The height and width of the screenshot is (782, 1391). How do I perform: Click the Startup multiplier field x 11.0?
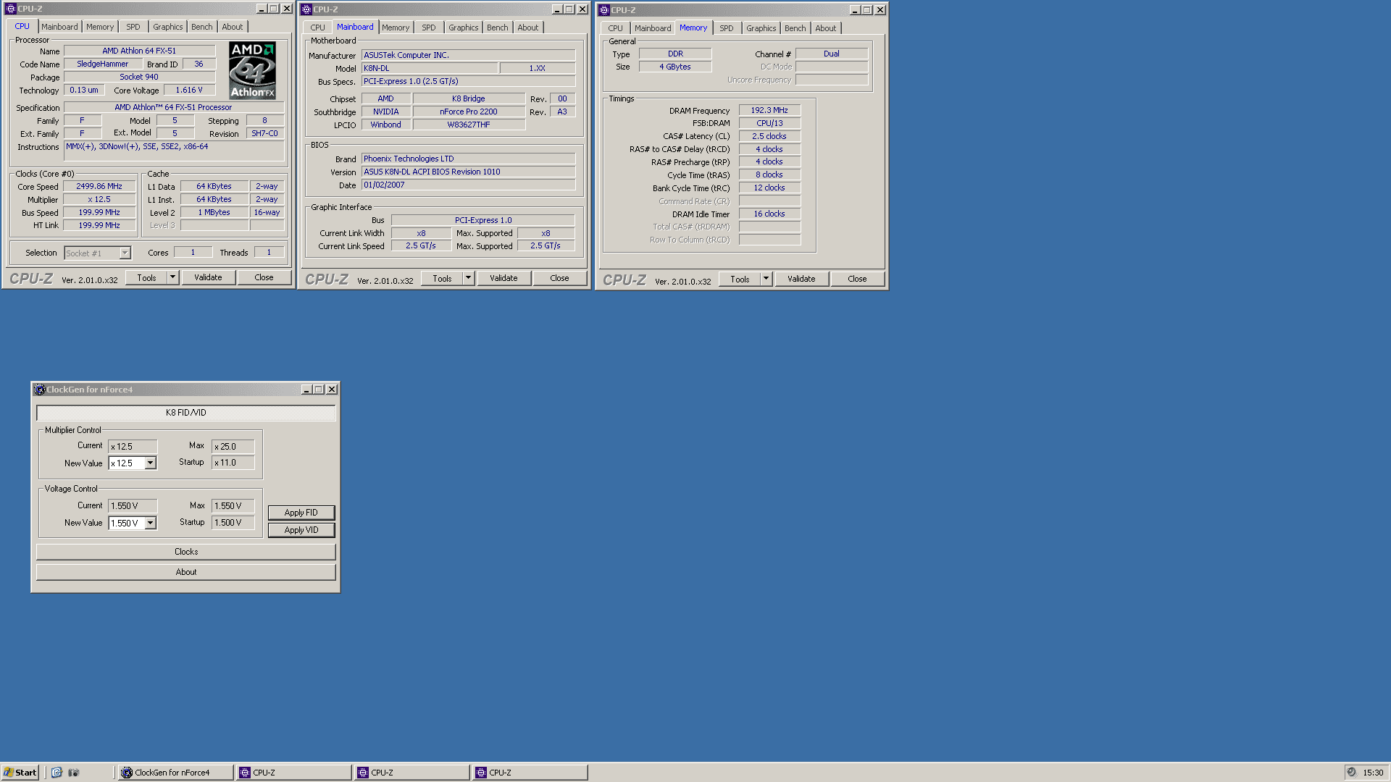click(x=233, y=463)
